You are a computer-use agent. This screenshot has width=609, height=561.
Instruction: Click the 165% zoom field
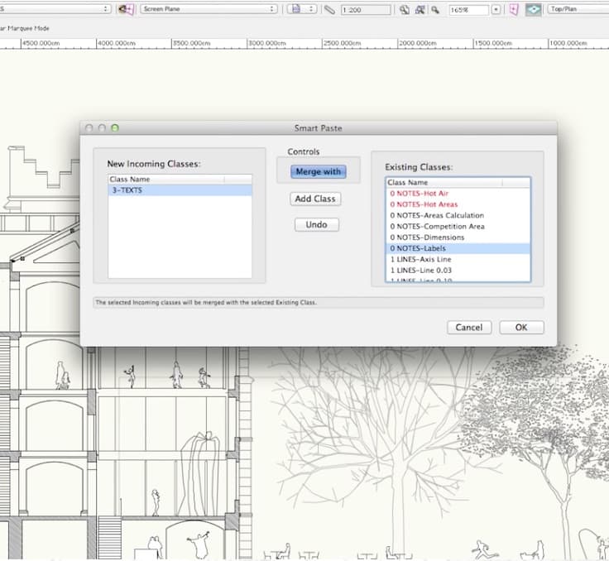point(468,10)
